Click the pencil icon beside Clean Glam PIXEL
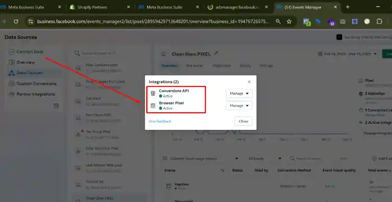The width and height of the screenshot is (392, 202). pos(216,54)
